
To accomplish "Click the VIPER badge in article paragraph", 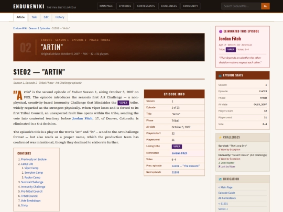I will coord(123,103).
